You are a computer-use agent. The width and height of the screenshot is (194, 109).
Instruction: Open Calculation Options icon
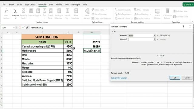[168, 11]
